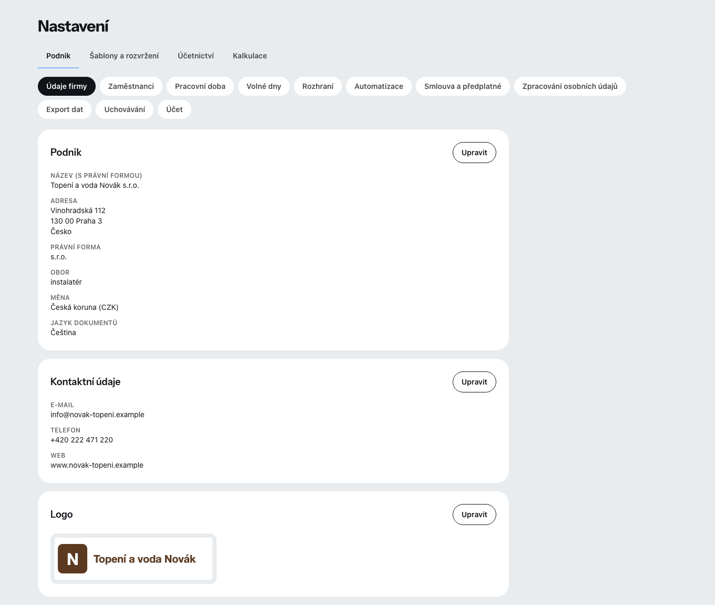Select the Údaje firmy pill
Image resolution: width=715 pixels, height=605 pixels.
[x=67, y=86]
